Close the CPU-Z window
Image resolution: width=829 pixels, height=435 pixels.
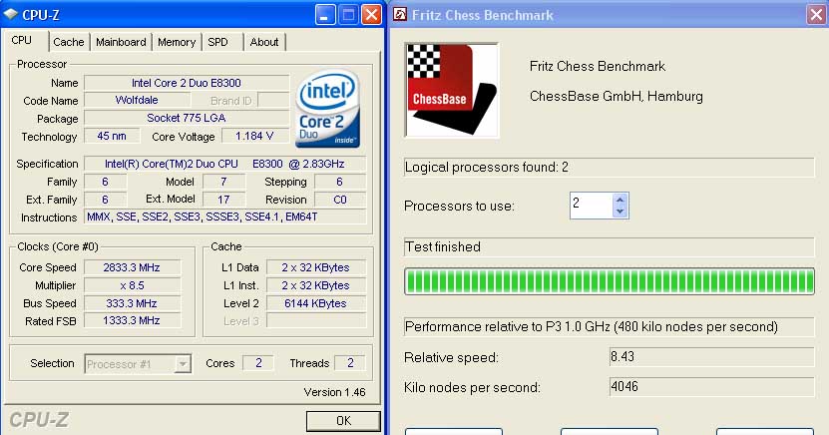coord(371,15)
